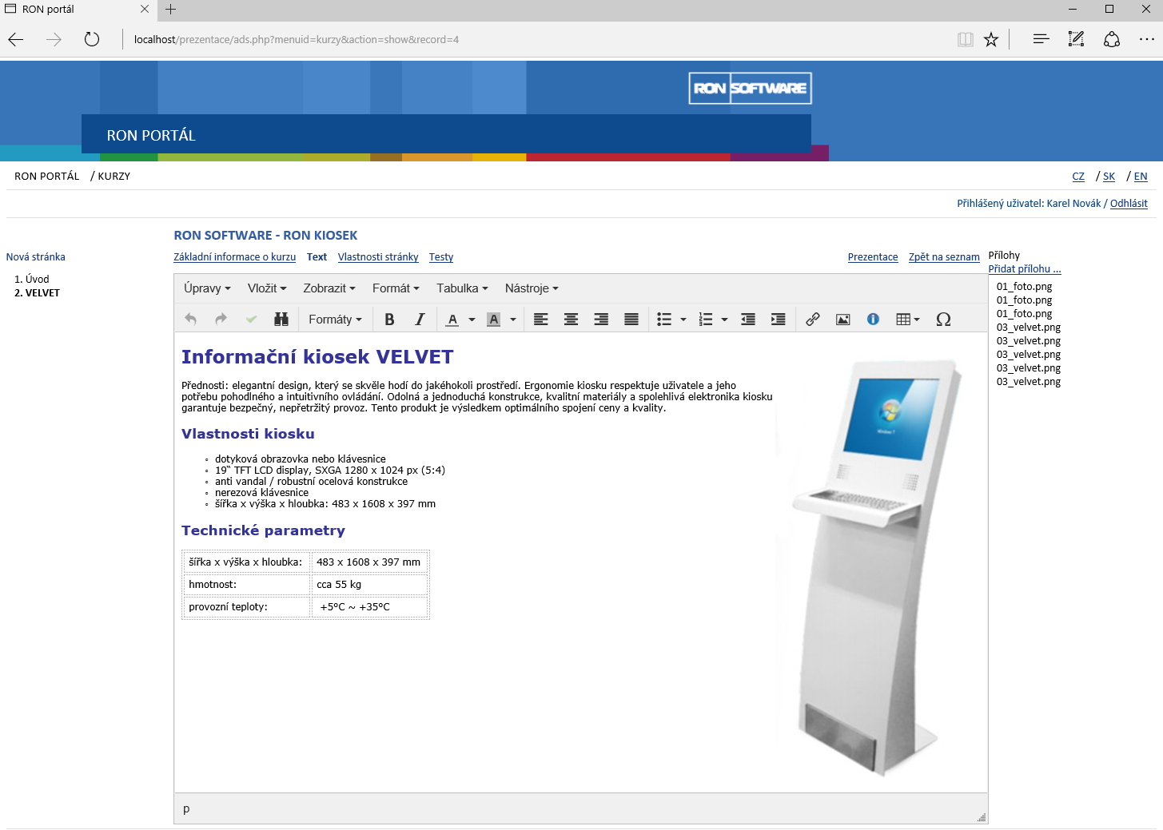Expand bullet list style options arrow

point(683,320)
